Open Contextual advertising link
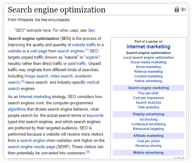This screenshot has height=163, width=192. click(148, 124)
